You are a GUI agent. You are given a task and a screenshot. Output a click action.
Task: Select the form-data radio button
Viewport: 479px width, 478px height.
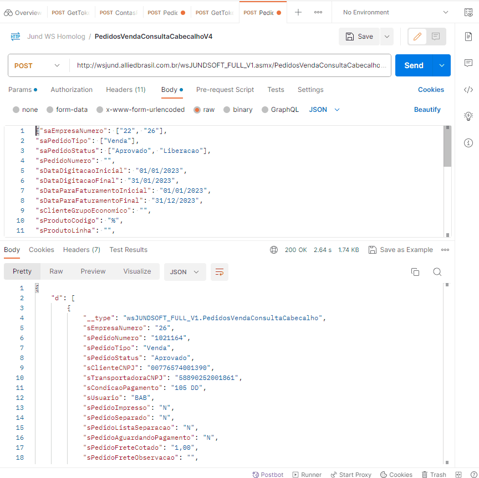pyautogui.click(x=50, y=110)
